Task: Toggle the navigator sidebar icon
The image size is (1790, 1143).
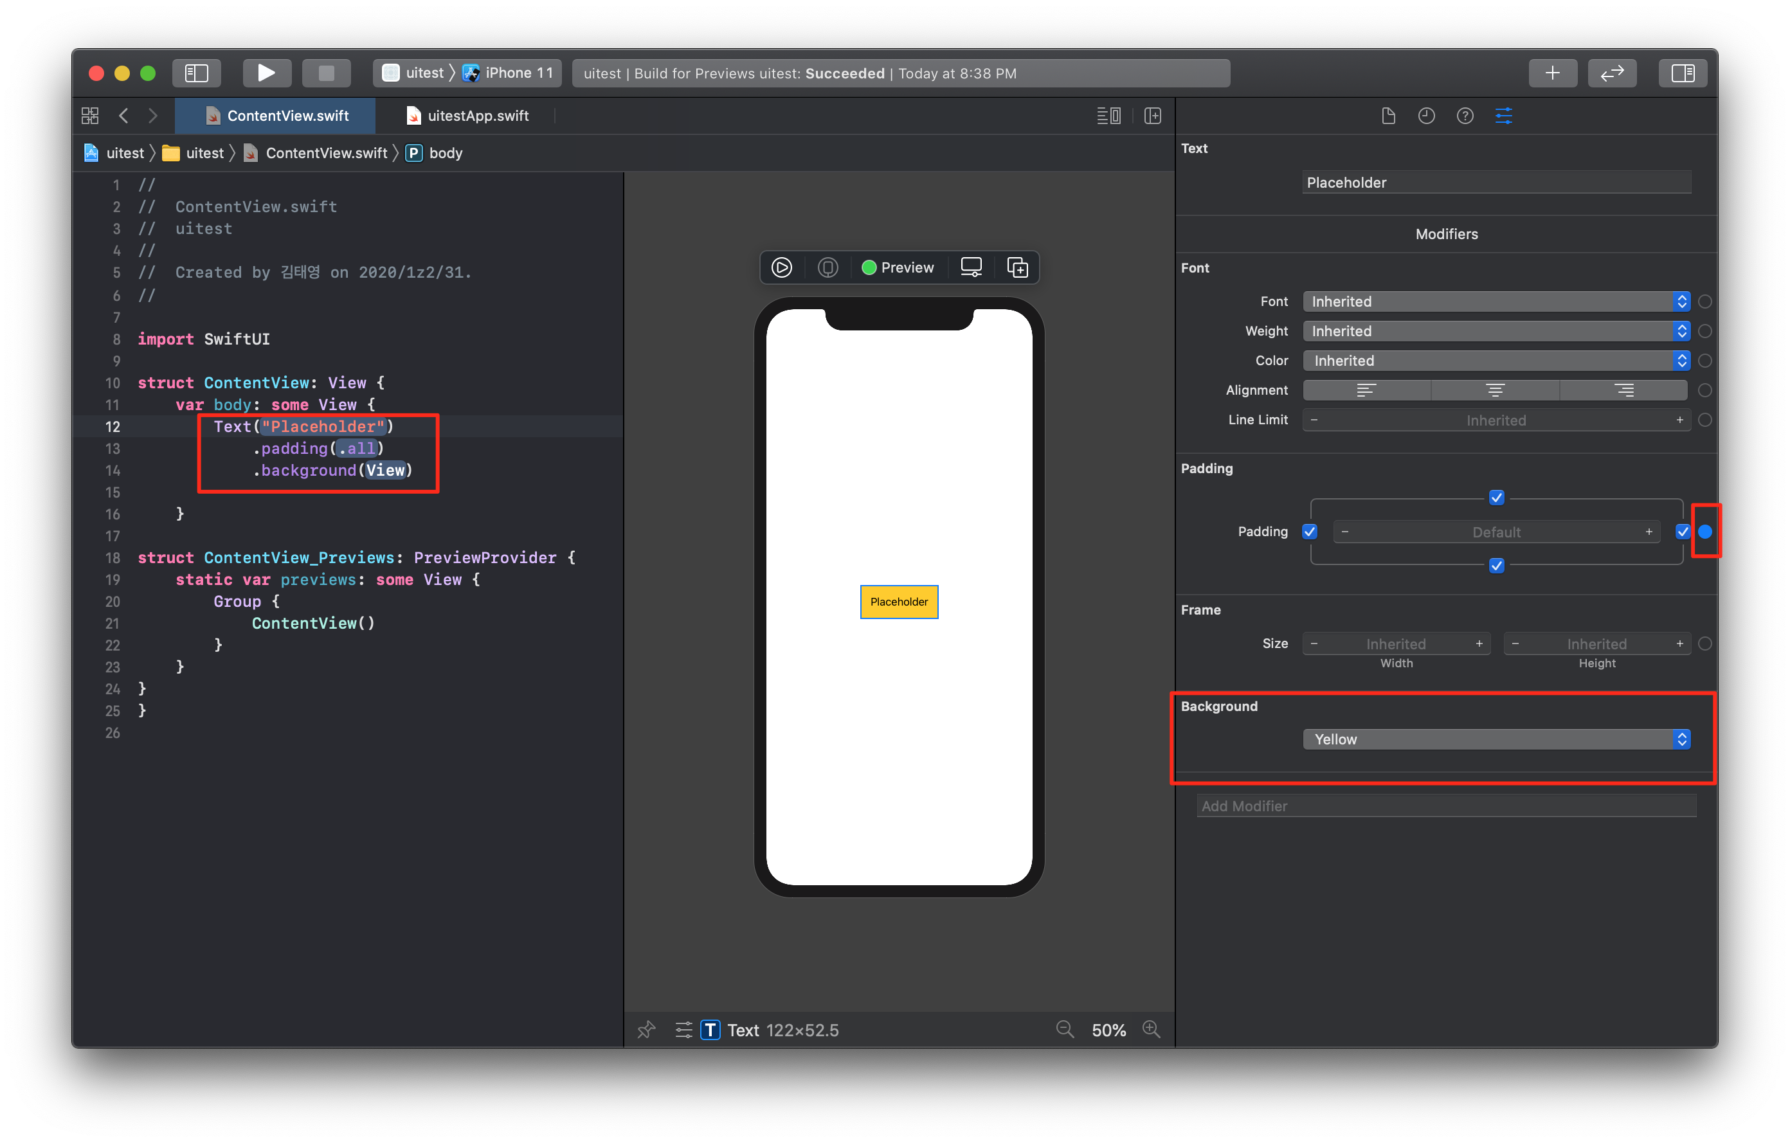Action: coord(196,73)
